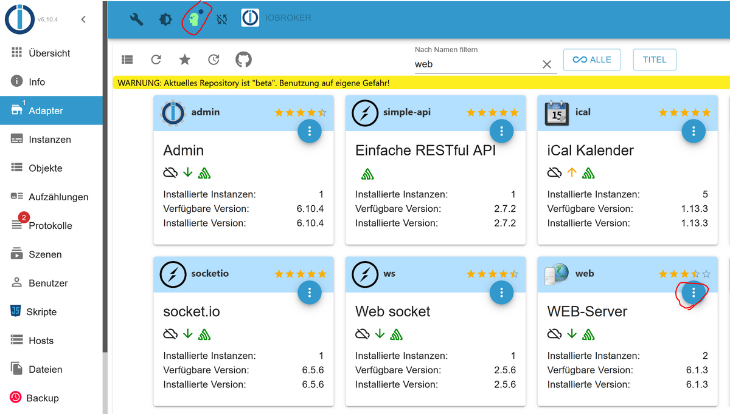The image size is (730, 414).
Task: Click the admin adapter logo icon
Action: (x=173, y=113)
